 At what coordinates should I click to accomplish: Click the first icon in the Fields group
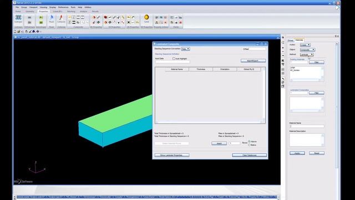point(172,17)
